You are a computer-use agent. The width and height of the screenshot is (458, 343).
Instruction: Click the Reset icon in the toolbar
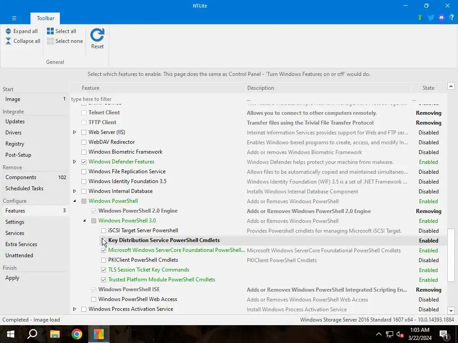point(97,35)
